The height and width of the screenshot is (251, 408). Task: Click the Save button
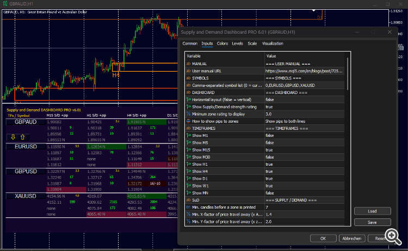372,222
